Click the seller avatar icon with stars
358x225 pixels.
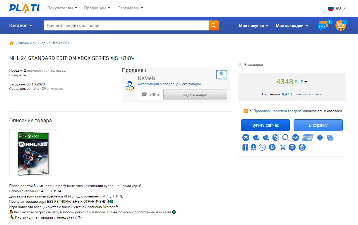pos(129,85)
